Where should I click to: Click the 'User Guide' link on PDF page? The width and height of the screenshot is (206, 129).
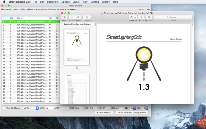point(176,39)
